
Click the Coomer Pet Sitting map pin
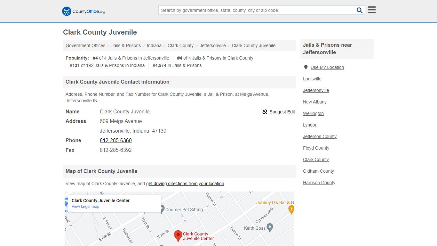[162, 209]
